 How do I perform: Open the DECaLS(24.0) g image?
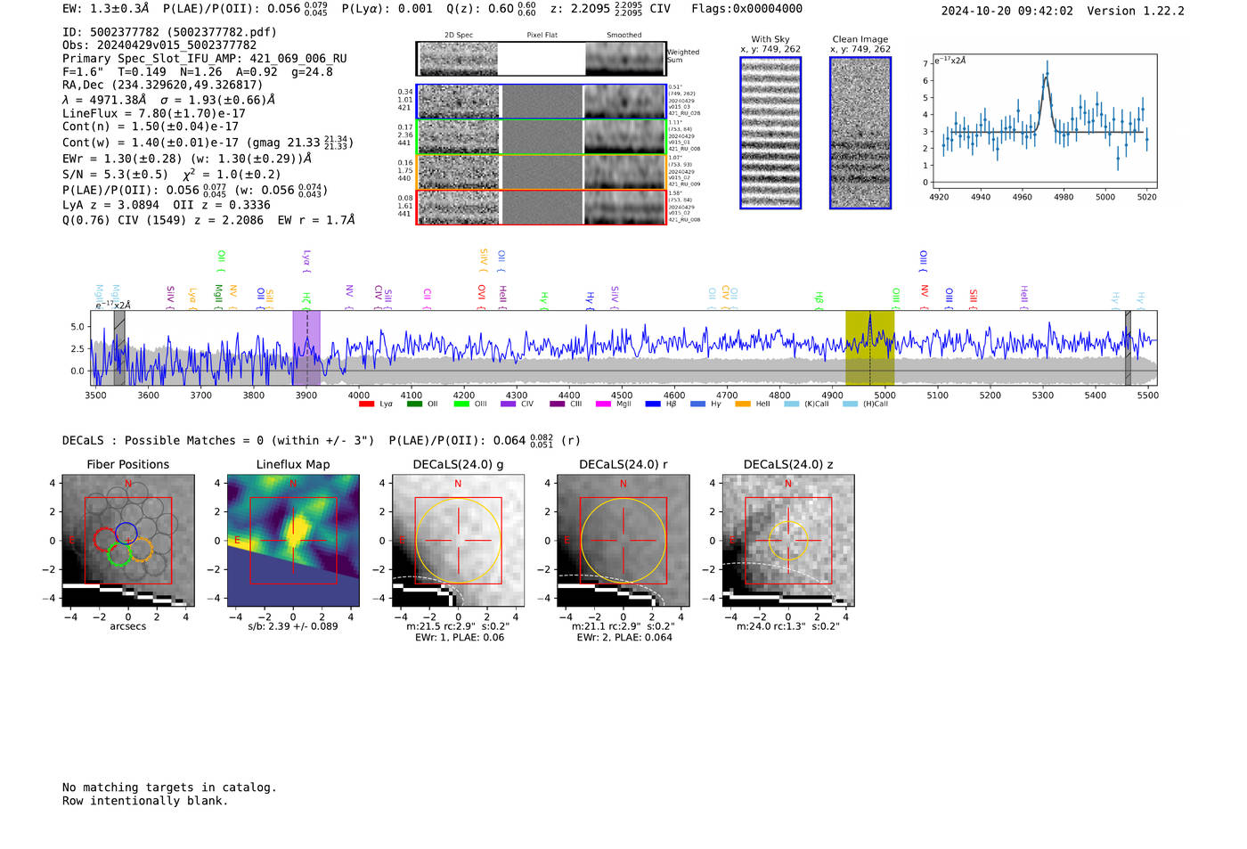click(x=458, y=541)
